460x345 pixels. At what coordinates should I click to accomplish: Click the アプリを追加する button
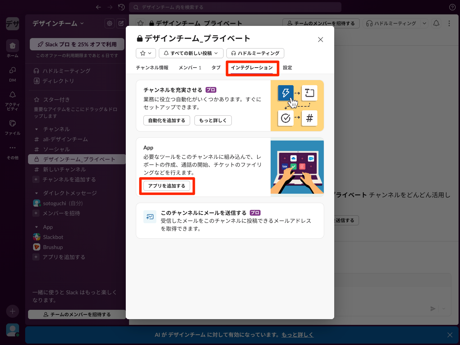pos(167,186)
